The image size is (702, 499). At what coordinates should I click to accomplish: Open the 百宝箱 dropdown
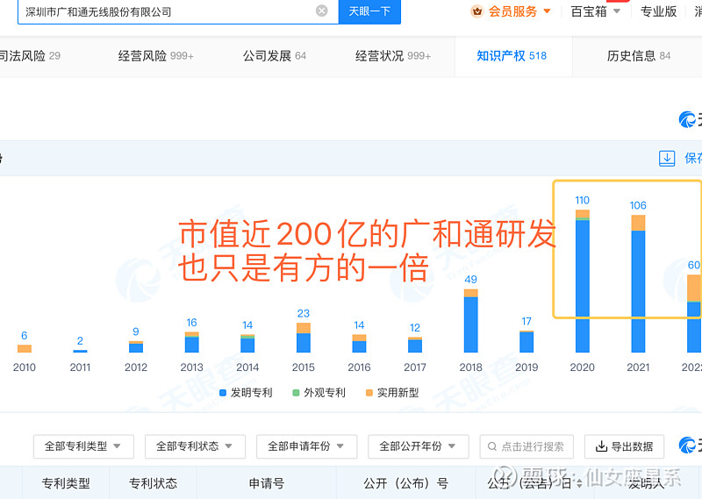click(x=596, y=11)
